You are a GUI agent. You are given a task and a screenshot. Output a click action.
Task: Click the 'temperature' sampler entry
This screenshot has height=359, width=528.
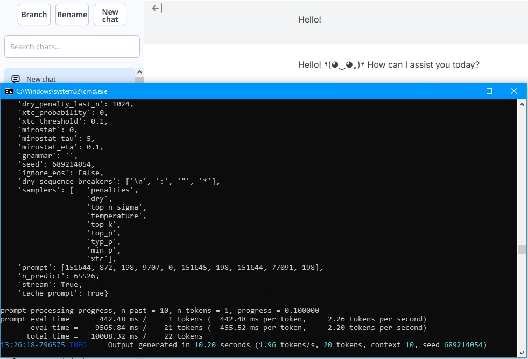tap(116, 216)
